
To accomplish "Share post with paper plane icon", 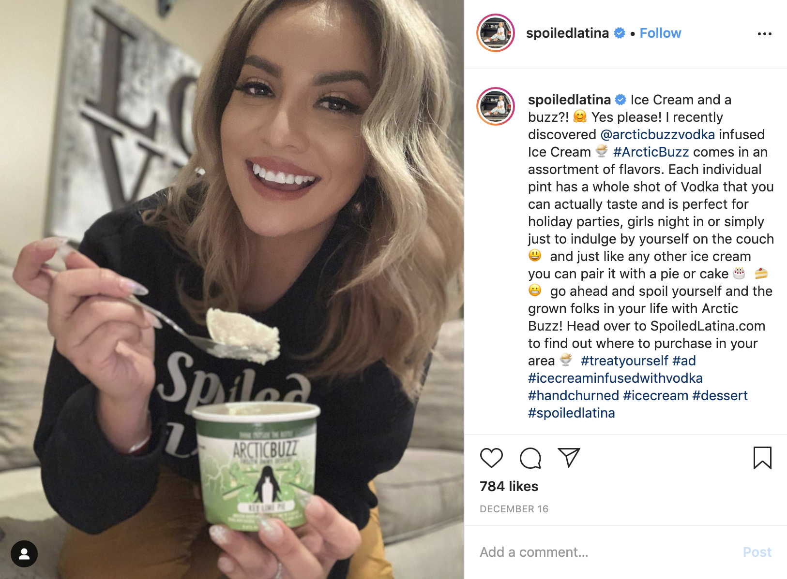I will click(x=569, y=457).
